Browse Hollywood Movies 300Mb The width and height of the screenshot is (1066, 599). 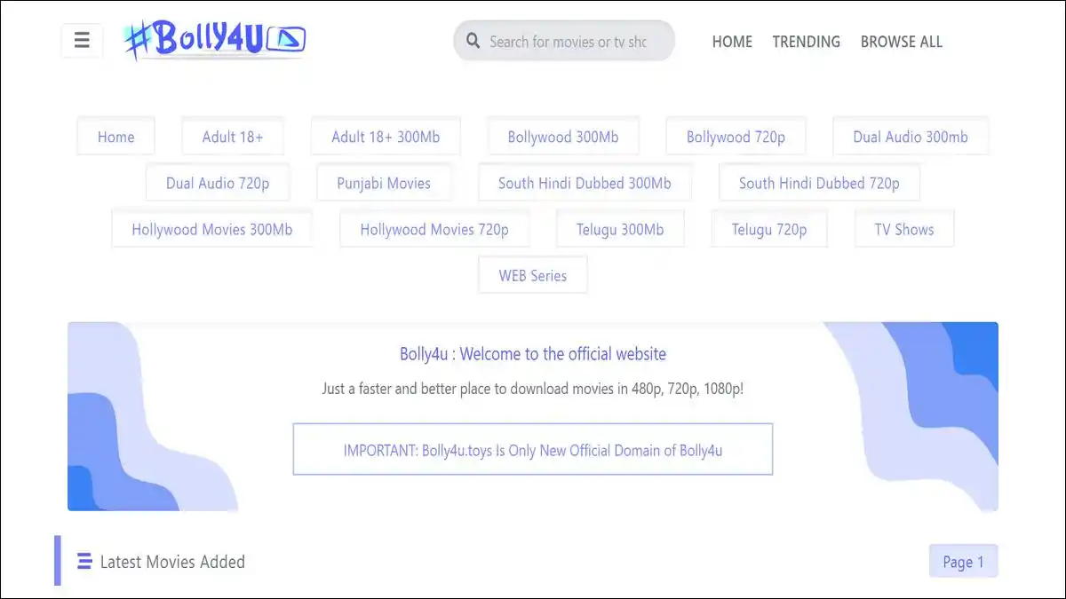[212, 229]
